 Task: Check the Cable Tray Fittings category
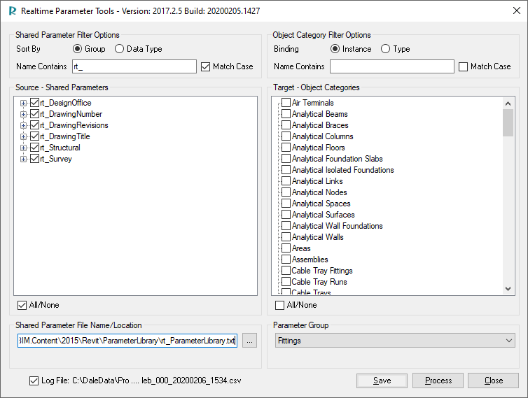(x=286, y=271)
